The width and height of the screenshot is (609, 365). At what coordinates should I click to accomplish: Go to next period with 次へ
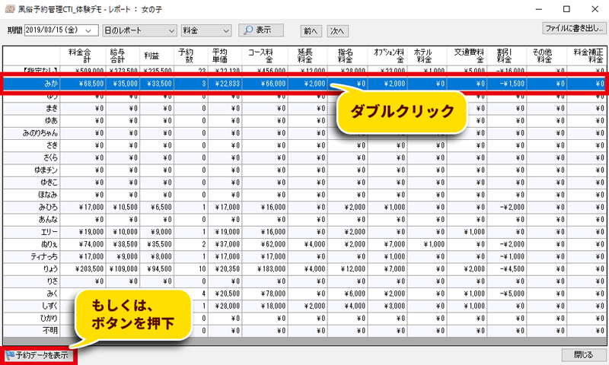[x=337, y=31]
